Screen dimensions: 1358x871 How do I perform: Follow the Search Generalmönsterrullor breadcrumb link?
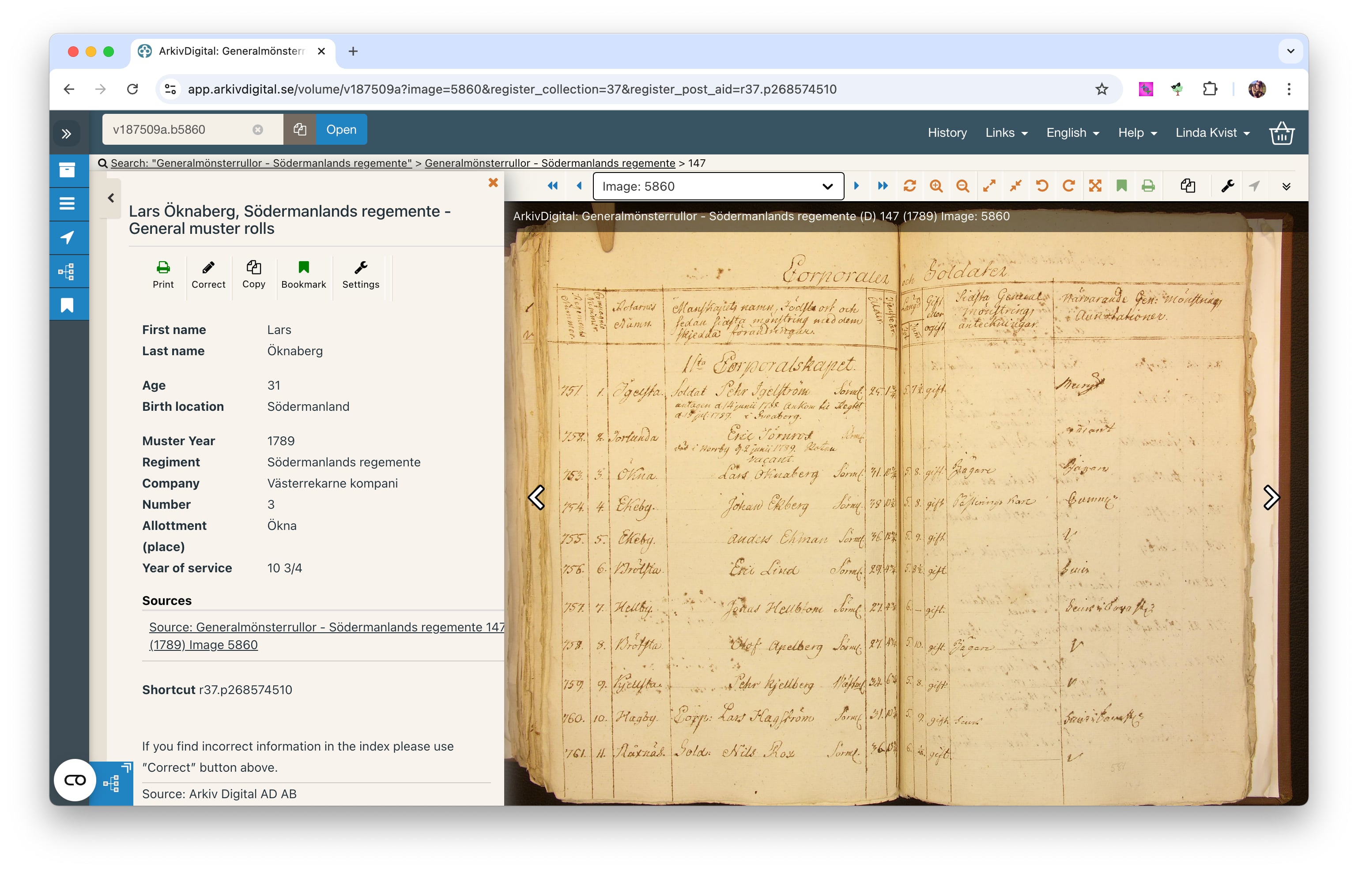click(261, 163)
